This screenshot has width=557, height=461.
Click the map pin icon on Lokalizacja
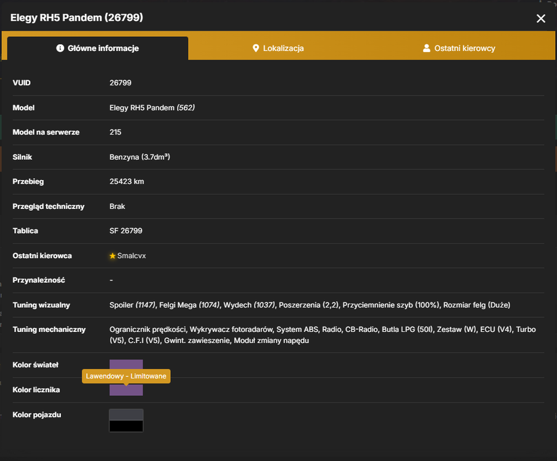[x=256, y=49]
